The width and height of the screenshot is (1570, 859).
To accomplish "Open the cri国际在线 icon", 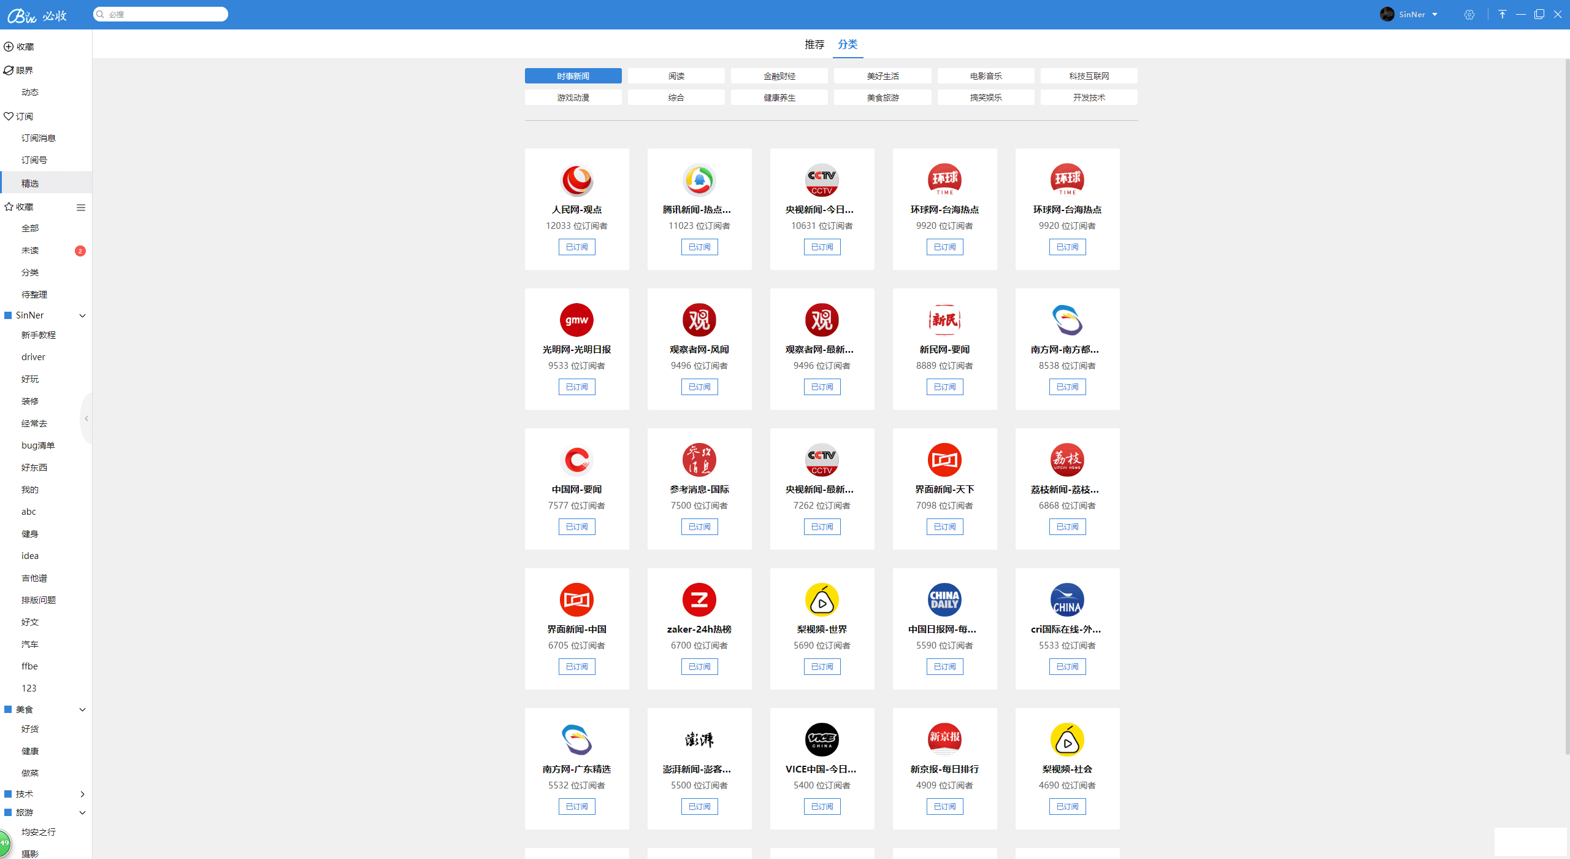I will pyautogui.click(x=1067, y=599).
